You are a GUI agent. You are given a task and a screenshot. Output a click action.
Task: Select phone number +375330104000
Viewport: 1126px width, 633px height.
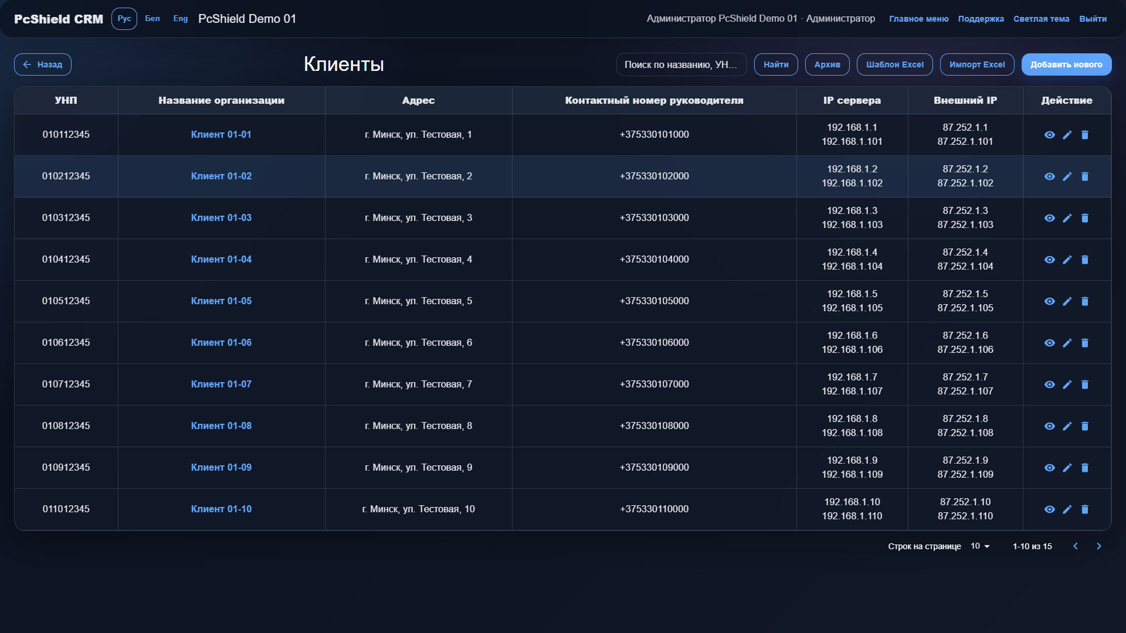[654, 260]
